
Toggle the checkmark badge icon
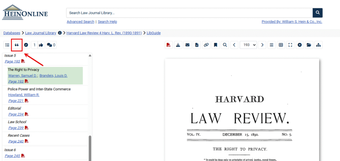[26, 45]
